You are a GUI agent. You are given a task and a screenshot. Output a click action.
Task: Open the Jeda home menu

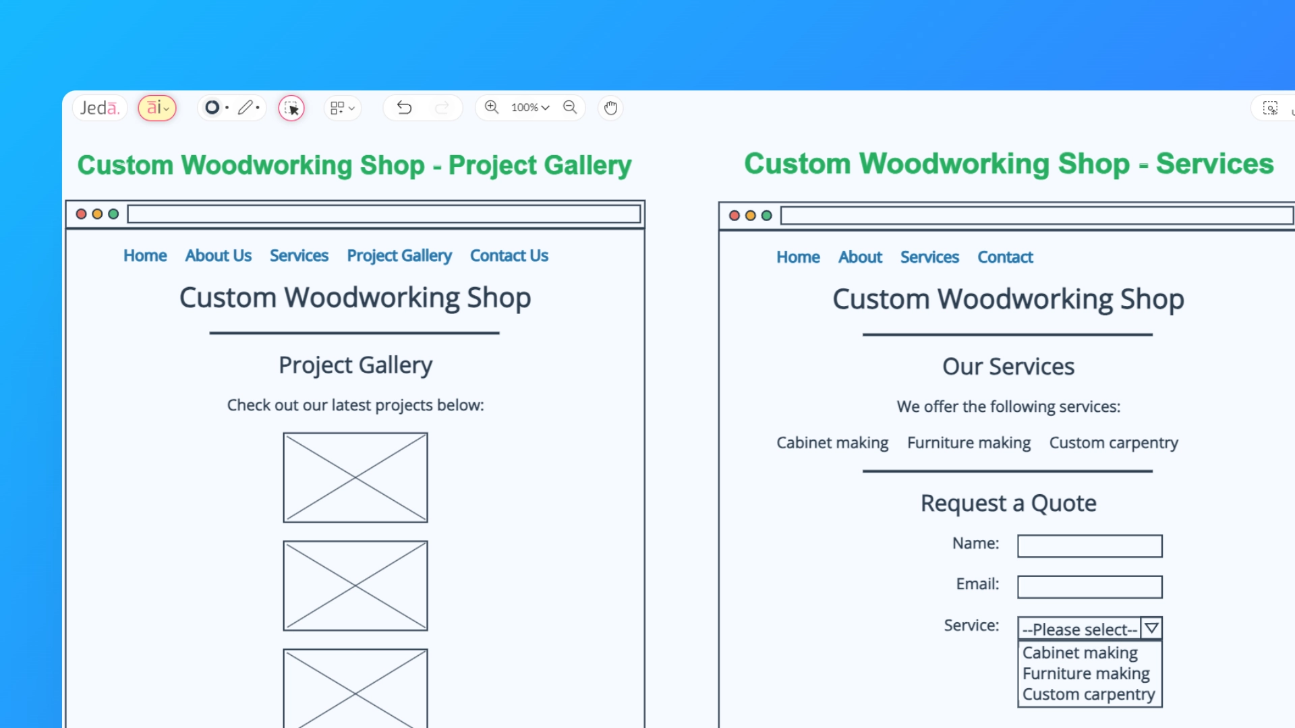click(100, 107)
